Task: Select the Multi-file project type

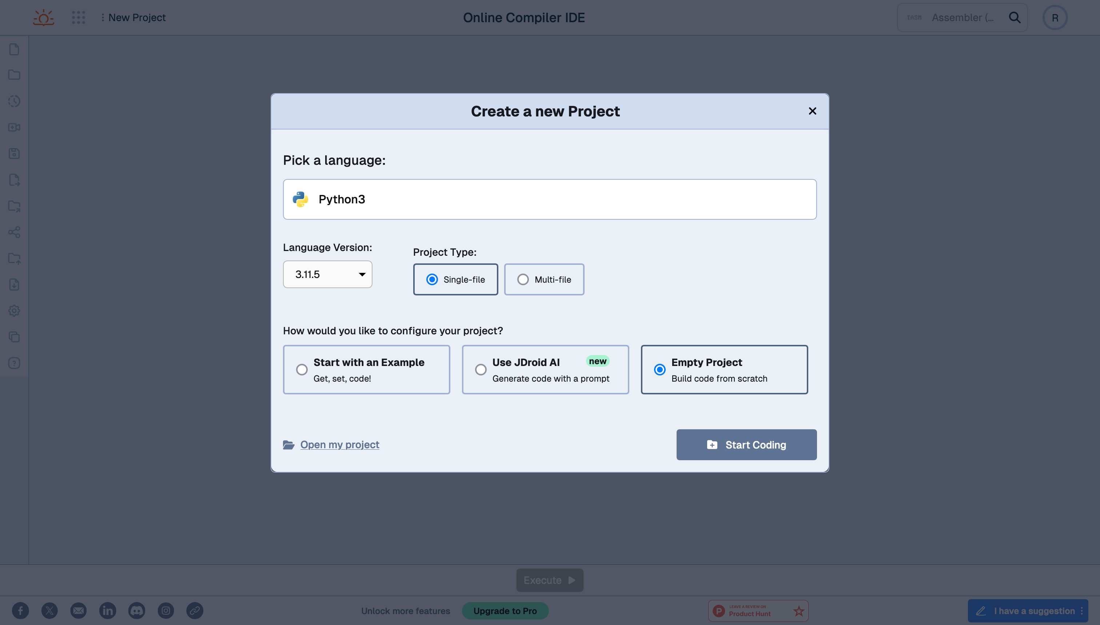Action: (544, 279)
